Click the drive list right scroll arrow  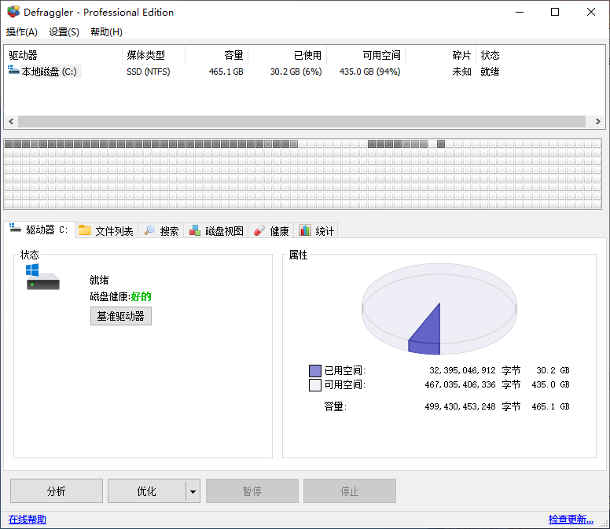coord(598,121)
